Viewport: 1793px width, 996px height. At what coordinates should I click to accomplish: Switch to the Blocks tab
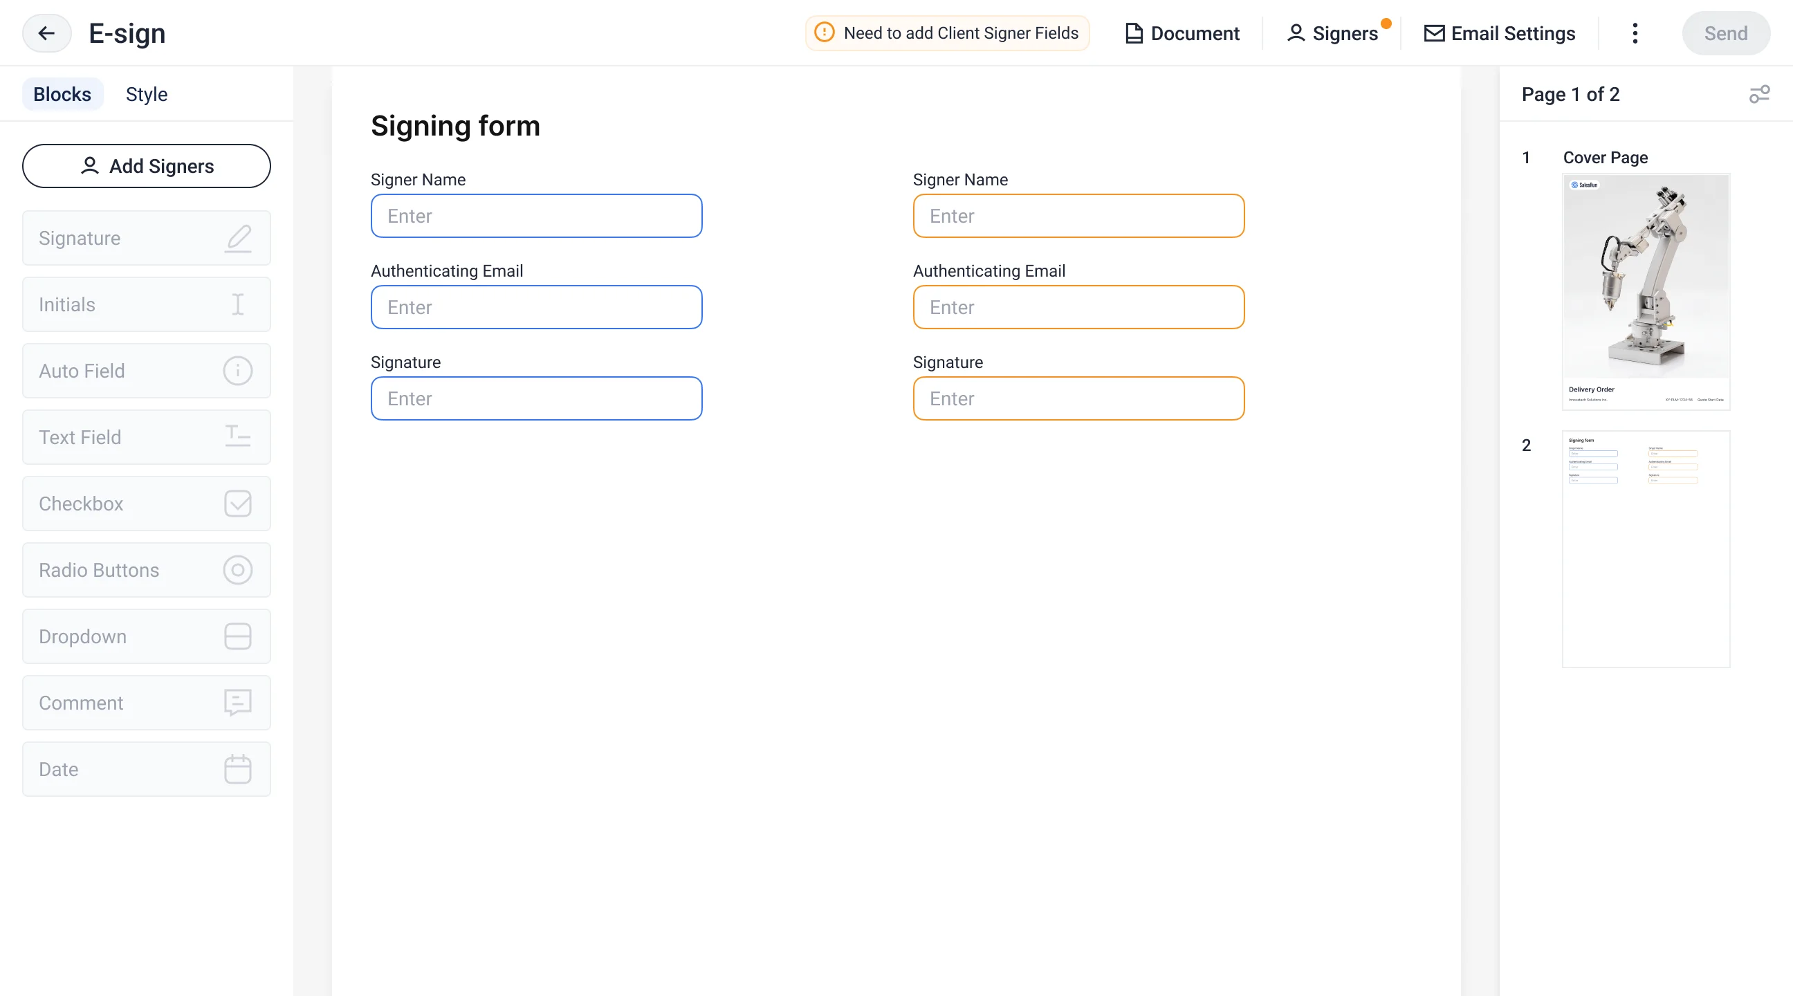pyautogui.click(x=62, y=94)
